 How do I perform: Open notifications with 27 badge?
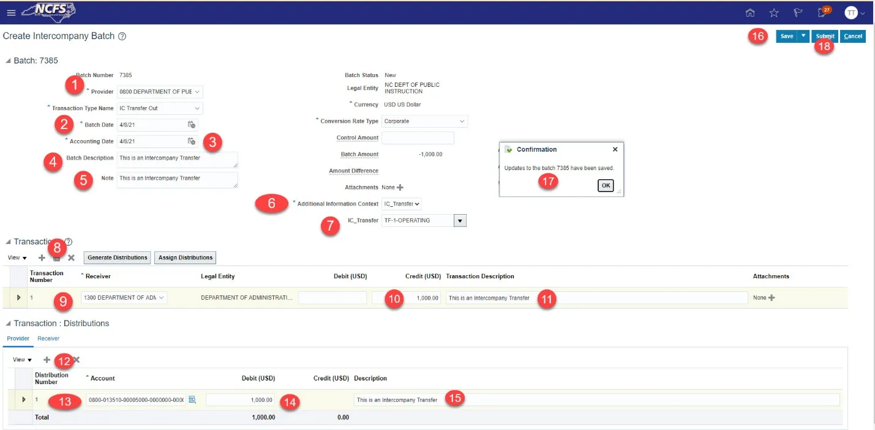pos(823,13)
